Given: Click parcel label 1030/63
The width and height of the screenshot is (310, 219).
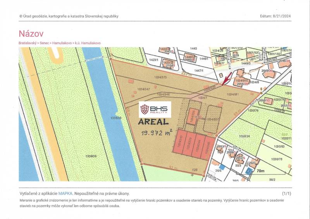Looking at the screenshot, I should [279, 147].
